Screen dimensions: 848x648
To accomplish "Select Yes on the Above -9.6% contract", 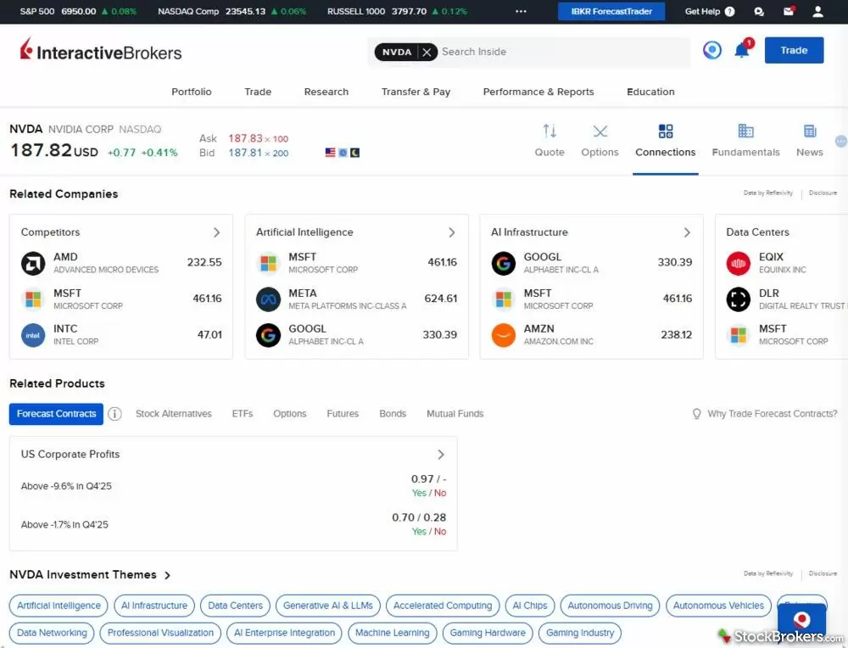I will [419, 493].
